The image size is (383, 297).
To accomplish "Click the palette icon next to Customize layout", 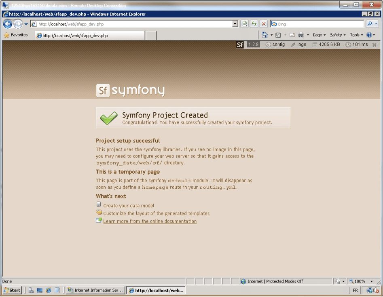I will [x=99, y=212].
